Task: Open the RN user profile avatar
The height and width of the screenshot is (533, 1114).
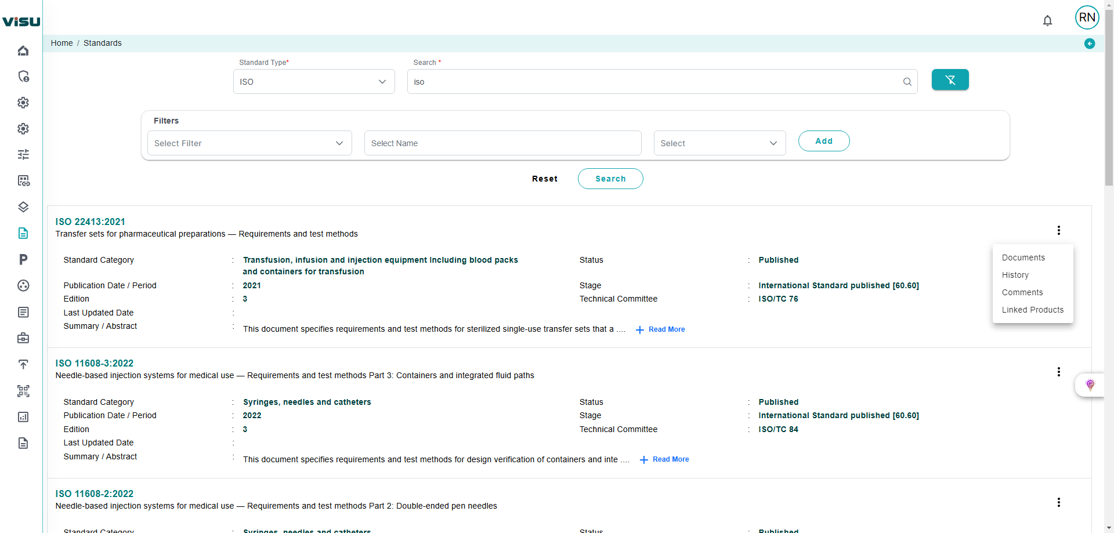Action: pyautogui.click(x=1087, y=17)
